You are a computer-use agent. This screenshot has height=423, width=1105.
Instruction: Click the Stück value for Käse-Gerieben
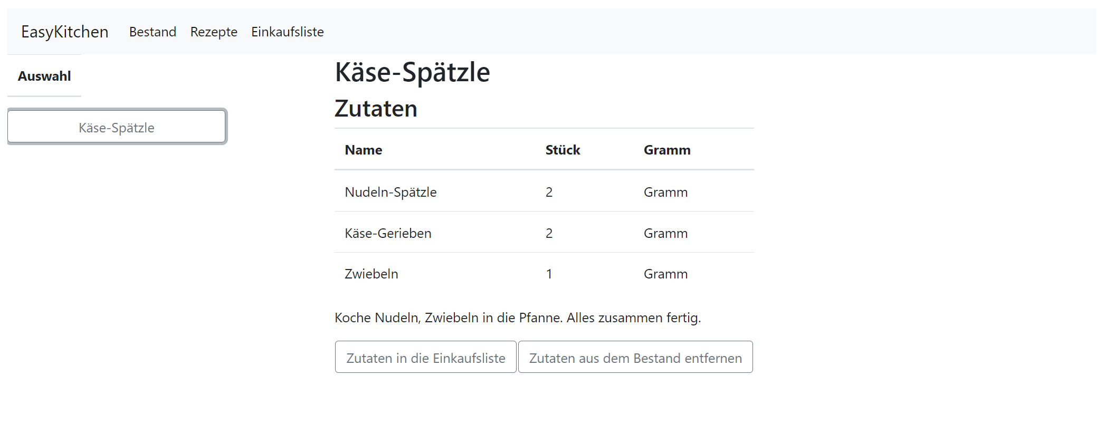pyautogui.click(x=549, y=233)
